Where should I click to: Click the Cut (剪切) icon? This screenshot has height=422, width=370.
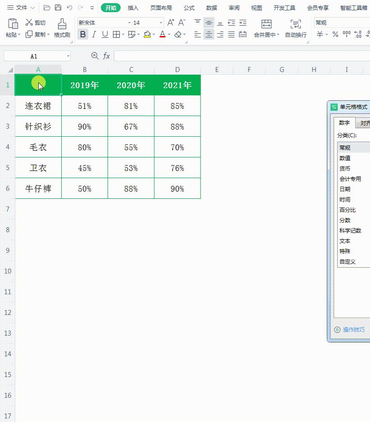pos(29,22)
